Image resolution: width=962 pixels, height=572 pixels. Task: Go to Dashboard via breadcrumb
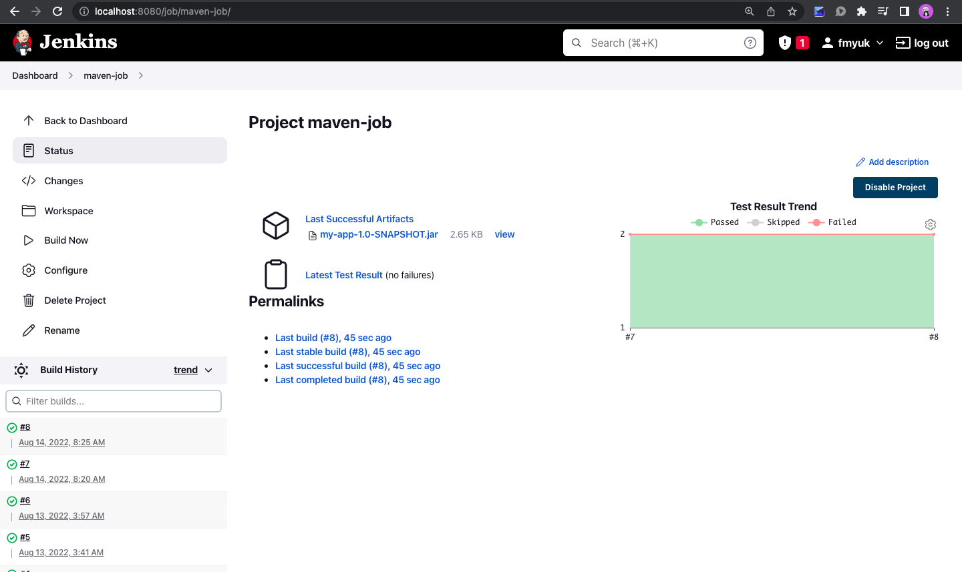(x=35, y=75)
